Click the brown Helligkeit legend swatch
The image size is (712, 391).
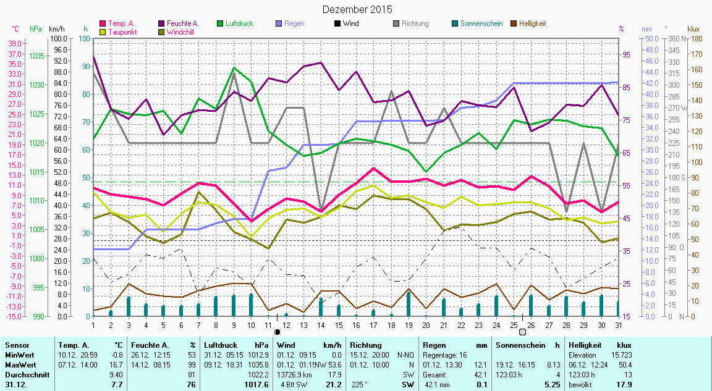[x=514, y=24]
